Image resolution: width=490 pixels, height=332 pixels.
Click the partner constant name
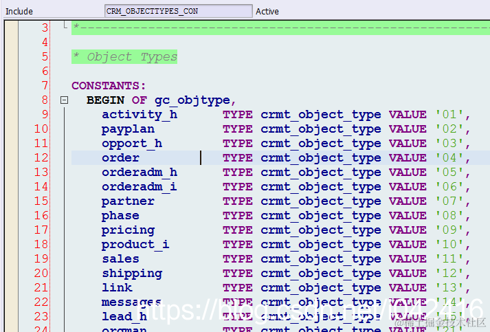pos(128,201)
